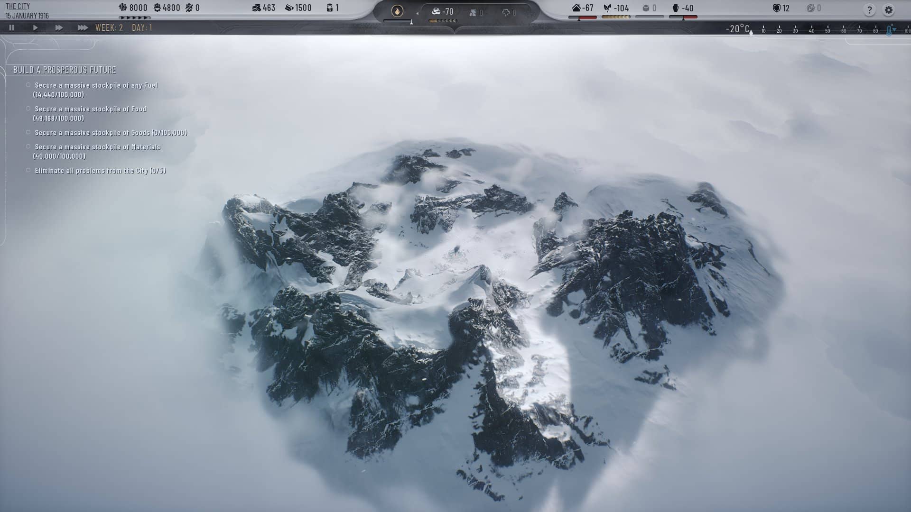The width and height of the screenshot is (911, 512).
Task: Check the steam fuel resource icon
Action: pyautogui.click(x=509, y=13)
